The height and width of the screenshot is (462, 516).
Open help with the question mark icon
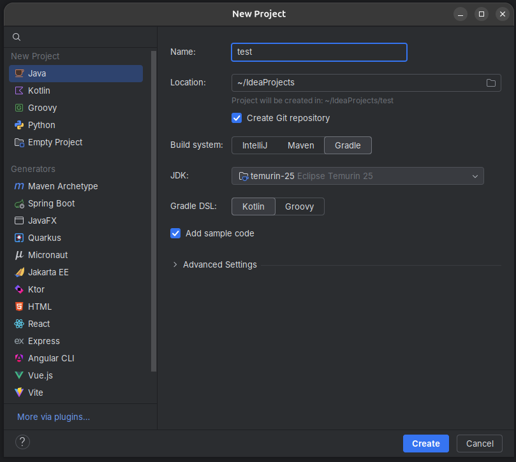click(x=22, y=442)
